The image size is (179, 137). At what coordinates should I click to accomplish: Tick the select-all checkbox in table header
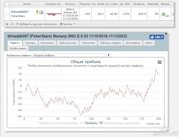[x=7, y=4]
